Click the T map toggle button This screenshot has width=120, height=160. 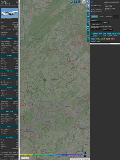click(79, 2)
